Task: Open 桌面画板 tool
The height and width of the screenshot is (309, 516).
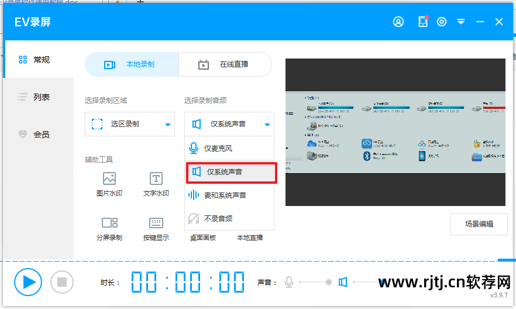Action: point(202,238)
